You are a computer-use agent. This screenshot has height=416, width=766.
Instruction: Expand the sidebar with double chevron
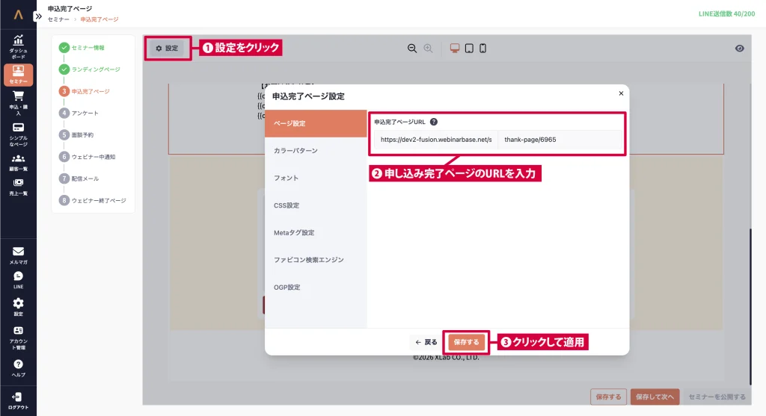(39, 15)
